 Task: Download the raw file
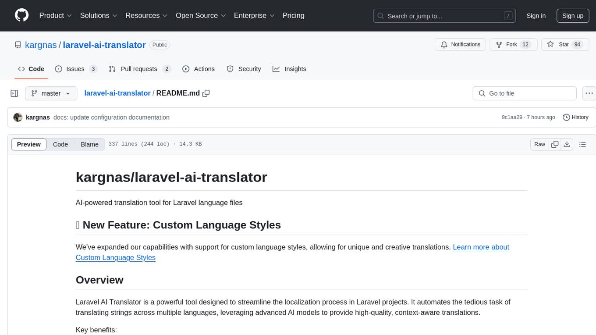[x=567, y=144]
